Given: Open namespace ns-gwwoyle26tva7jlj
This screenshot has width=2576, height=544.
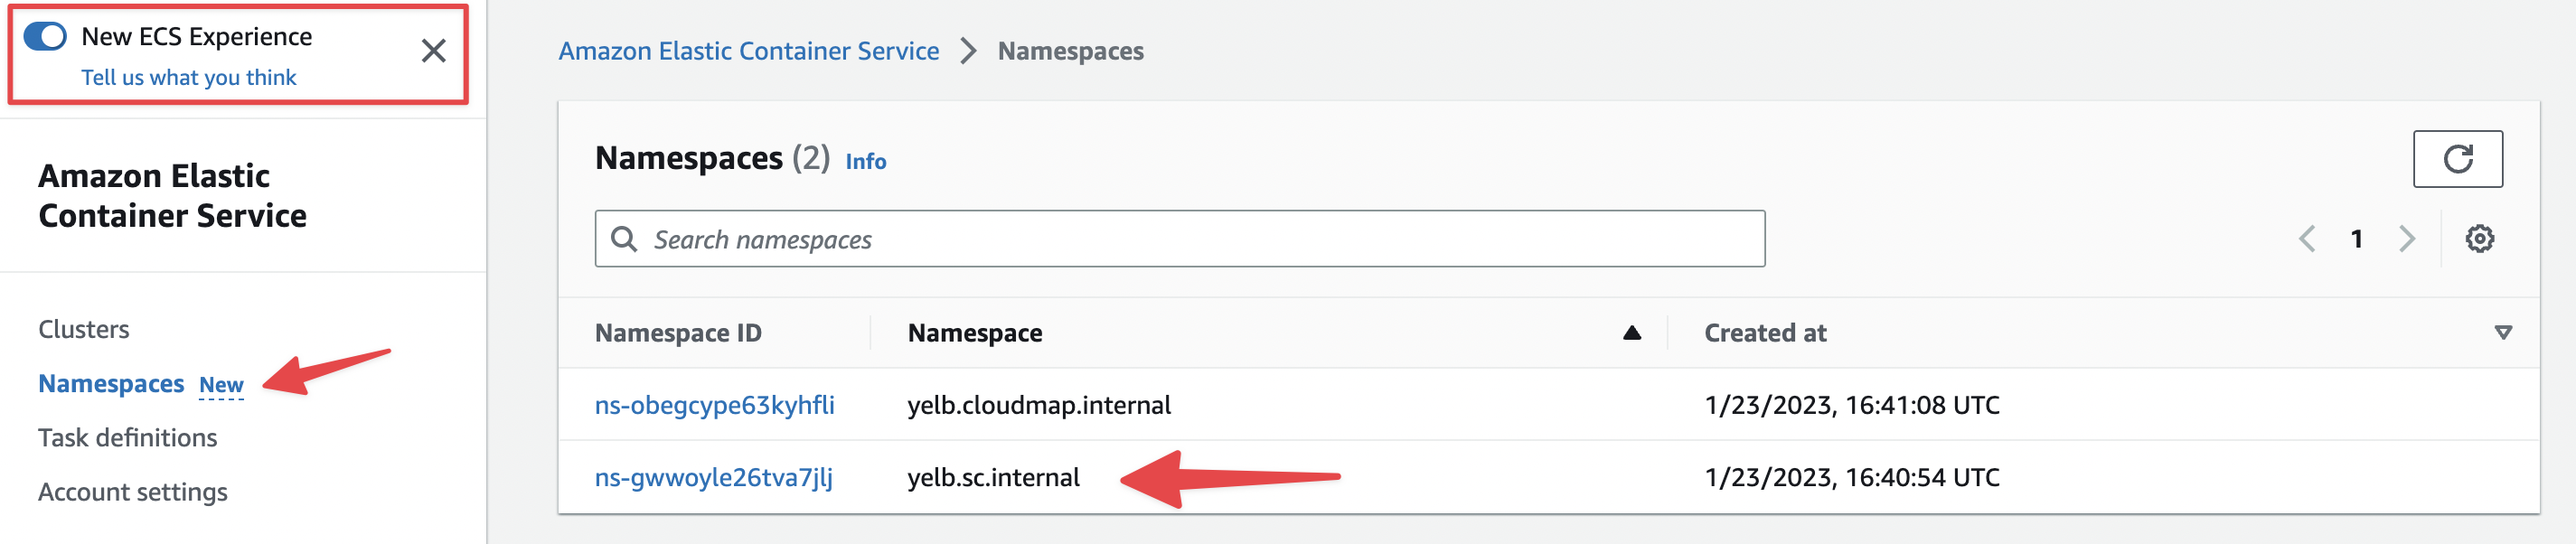Looking at the screenshot, I should coord(713,477).
